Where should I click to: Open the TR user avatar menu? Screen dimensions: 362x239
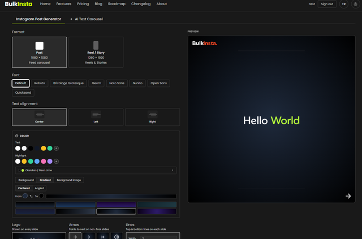(344, 4)
